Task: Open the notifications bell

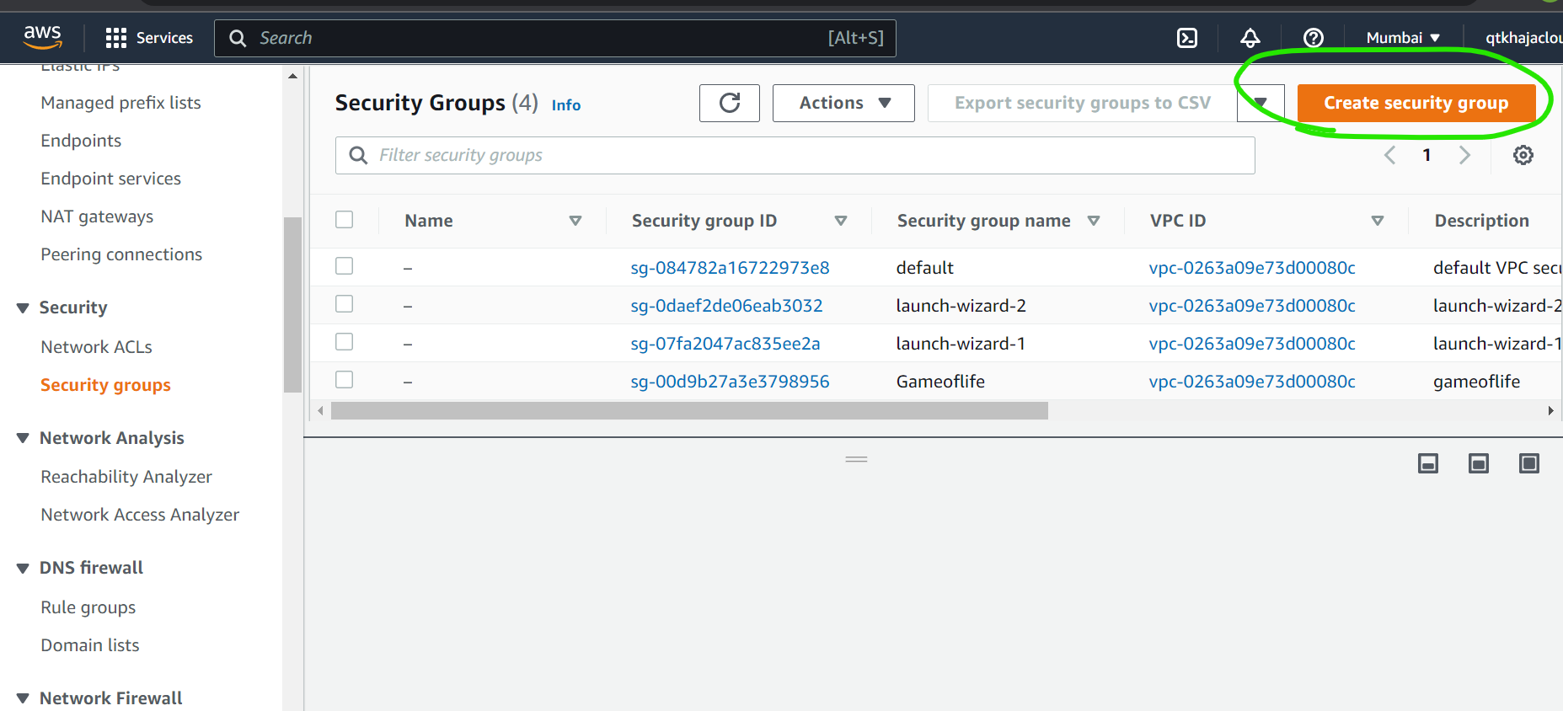Action: coord(1250,38)
